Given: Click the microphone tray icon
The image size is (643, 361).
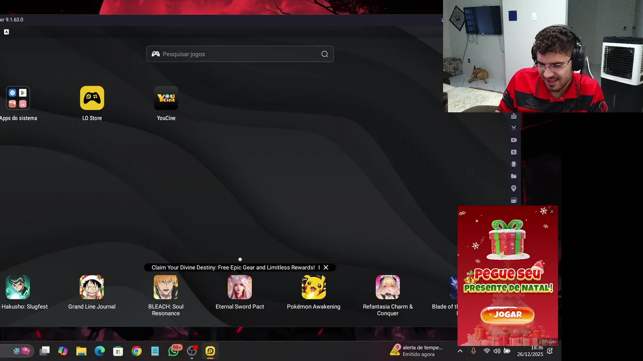Looking at the screenshot, I should coord(473,351).
